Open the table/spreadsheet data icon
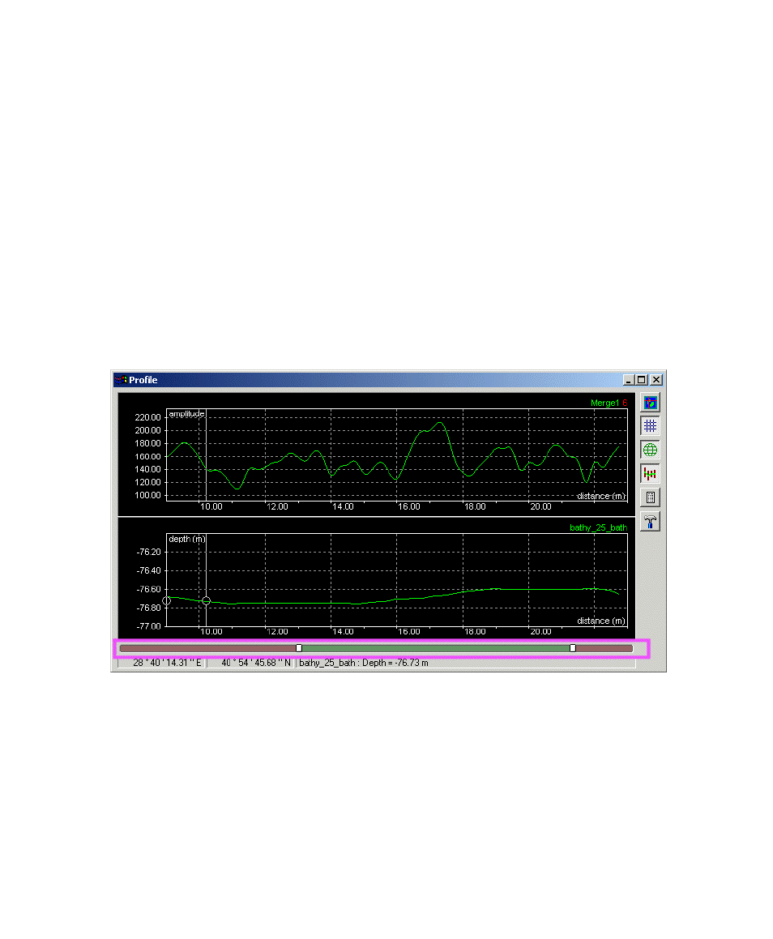This screenshot has height=939, width=773. [650, 497]
